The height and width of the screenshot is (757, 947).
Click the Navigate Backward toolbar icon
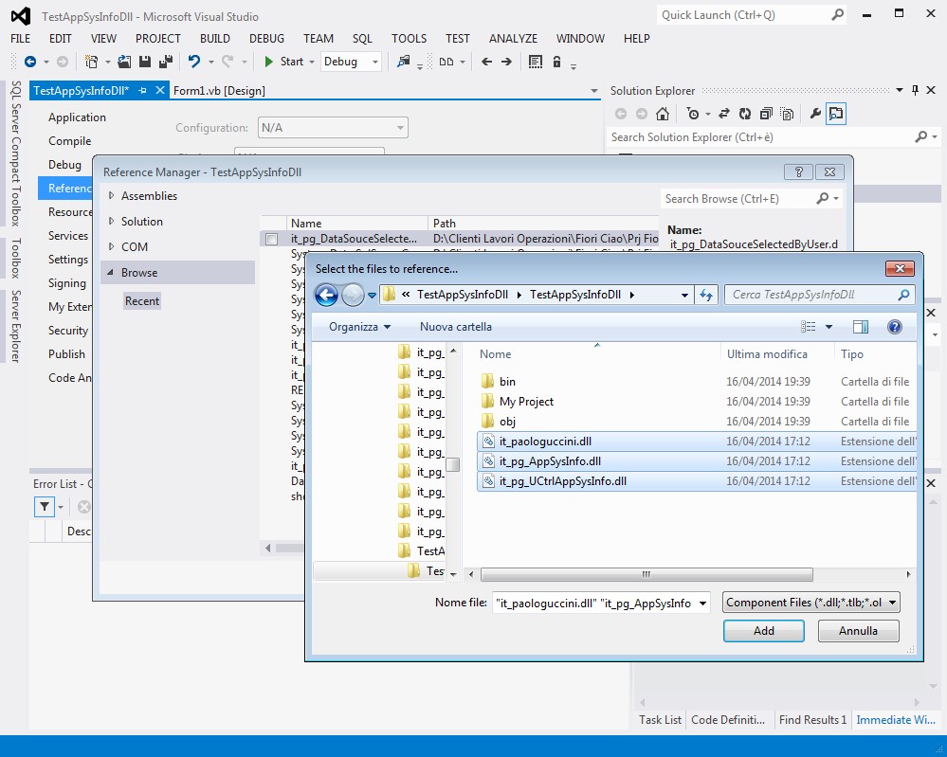coord(30,62)
